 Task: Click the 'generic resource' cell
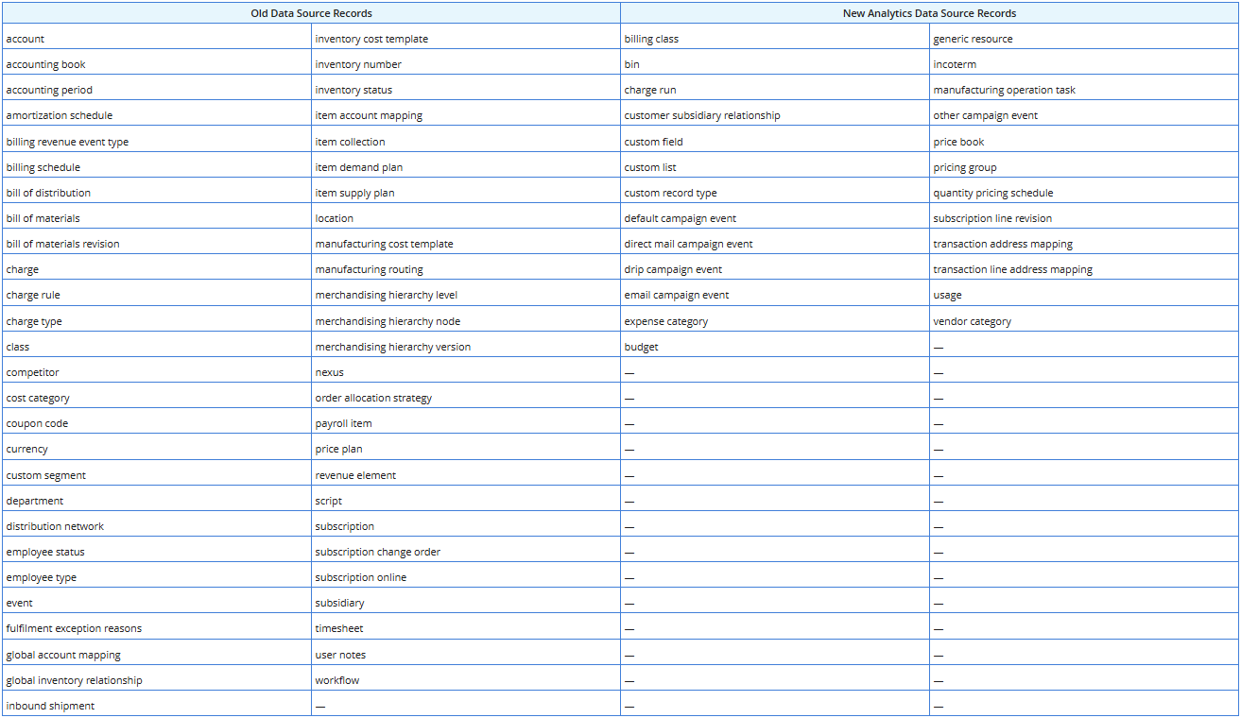tap(973, 39)
